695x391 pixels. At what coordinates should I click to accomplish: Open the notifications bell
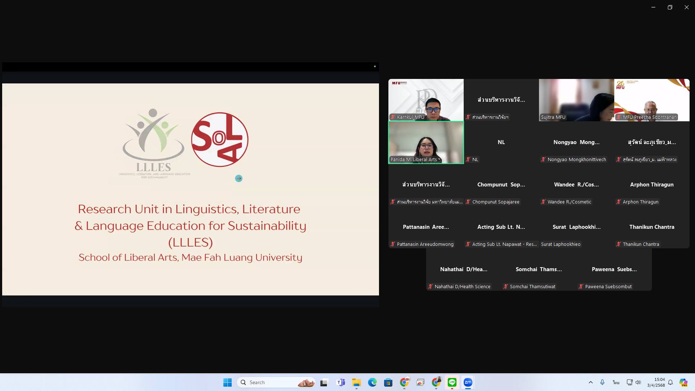pyautogui.click(x=670, y=382)
